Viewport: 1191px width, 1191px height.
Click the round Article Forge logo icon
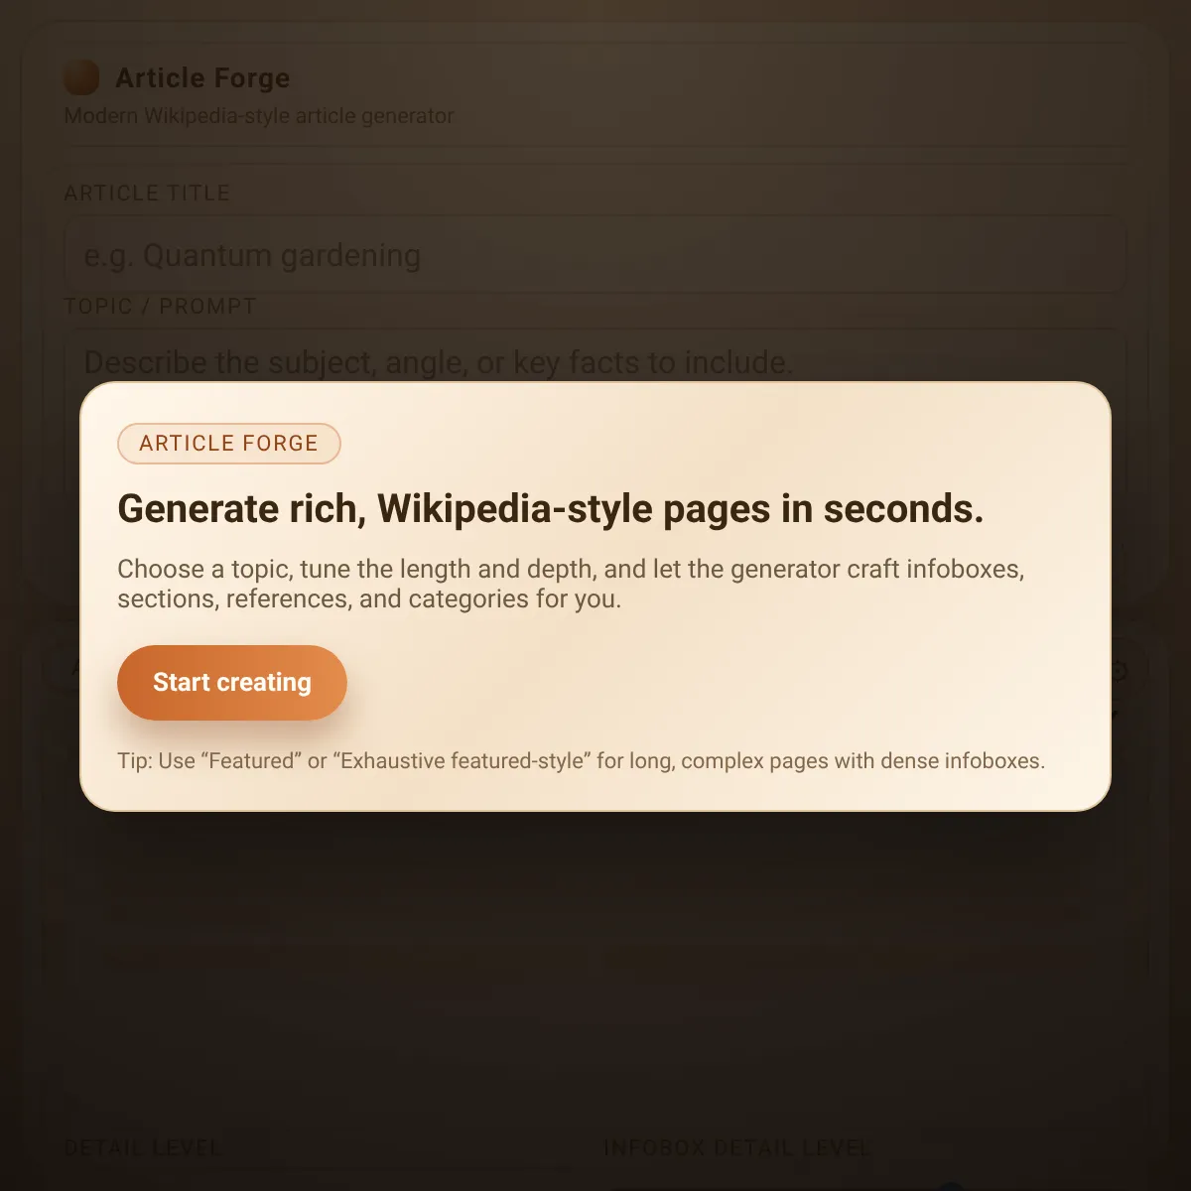[81, 77]
